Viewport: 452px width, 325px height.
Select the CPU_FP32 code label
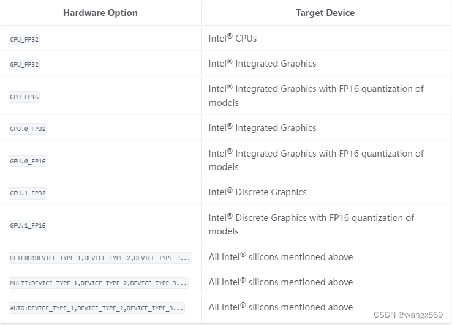pyautogui.click(x=24, y=39)
